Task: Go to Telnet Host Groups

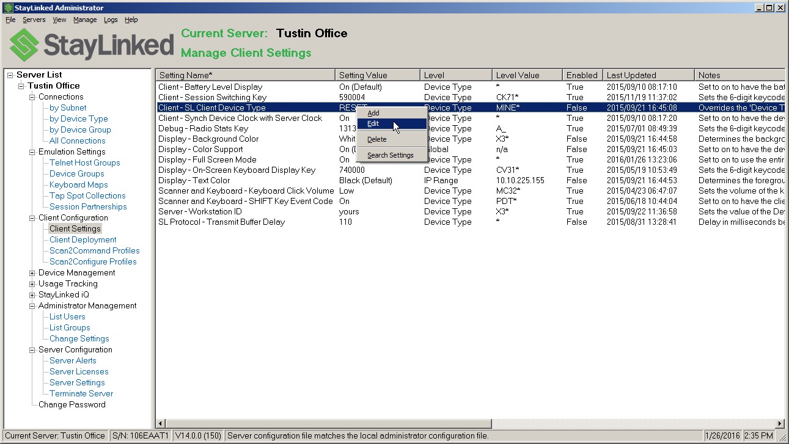Action: pyautogui.click(x=85, y=163)
